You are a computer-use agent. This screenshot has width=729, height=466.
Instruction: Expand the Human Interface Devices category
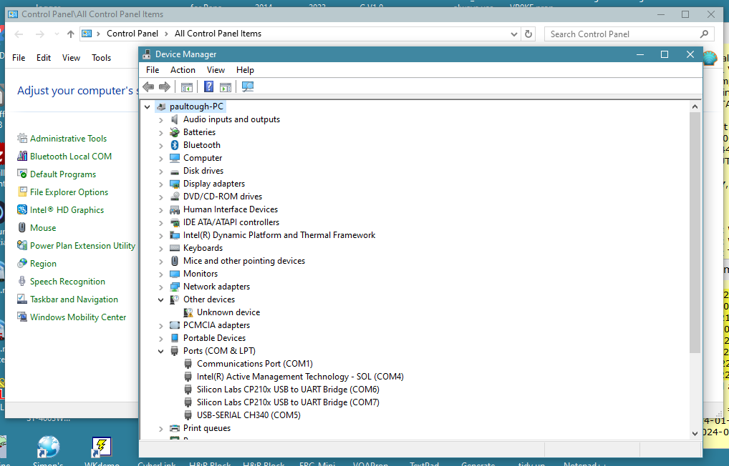tap(161, 210)
